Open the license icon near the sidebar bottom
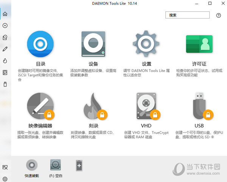The height and width of the screenshot is (182, 227). click(x=5, y=167)
